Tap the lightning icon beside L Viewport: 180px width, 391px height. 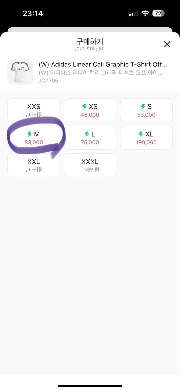point(87,134)
